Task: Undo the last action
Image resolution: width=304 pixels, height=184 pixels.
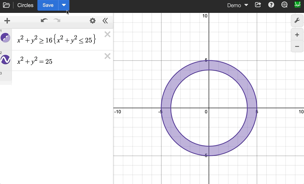Action: 44,21
